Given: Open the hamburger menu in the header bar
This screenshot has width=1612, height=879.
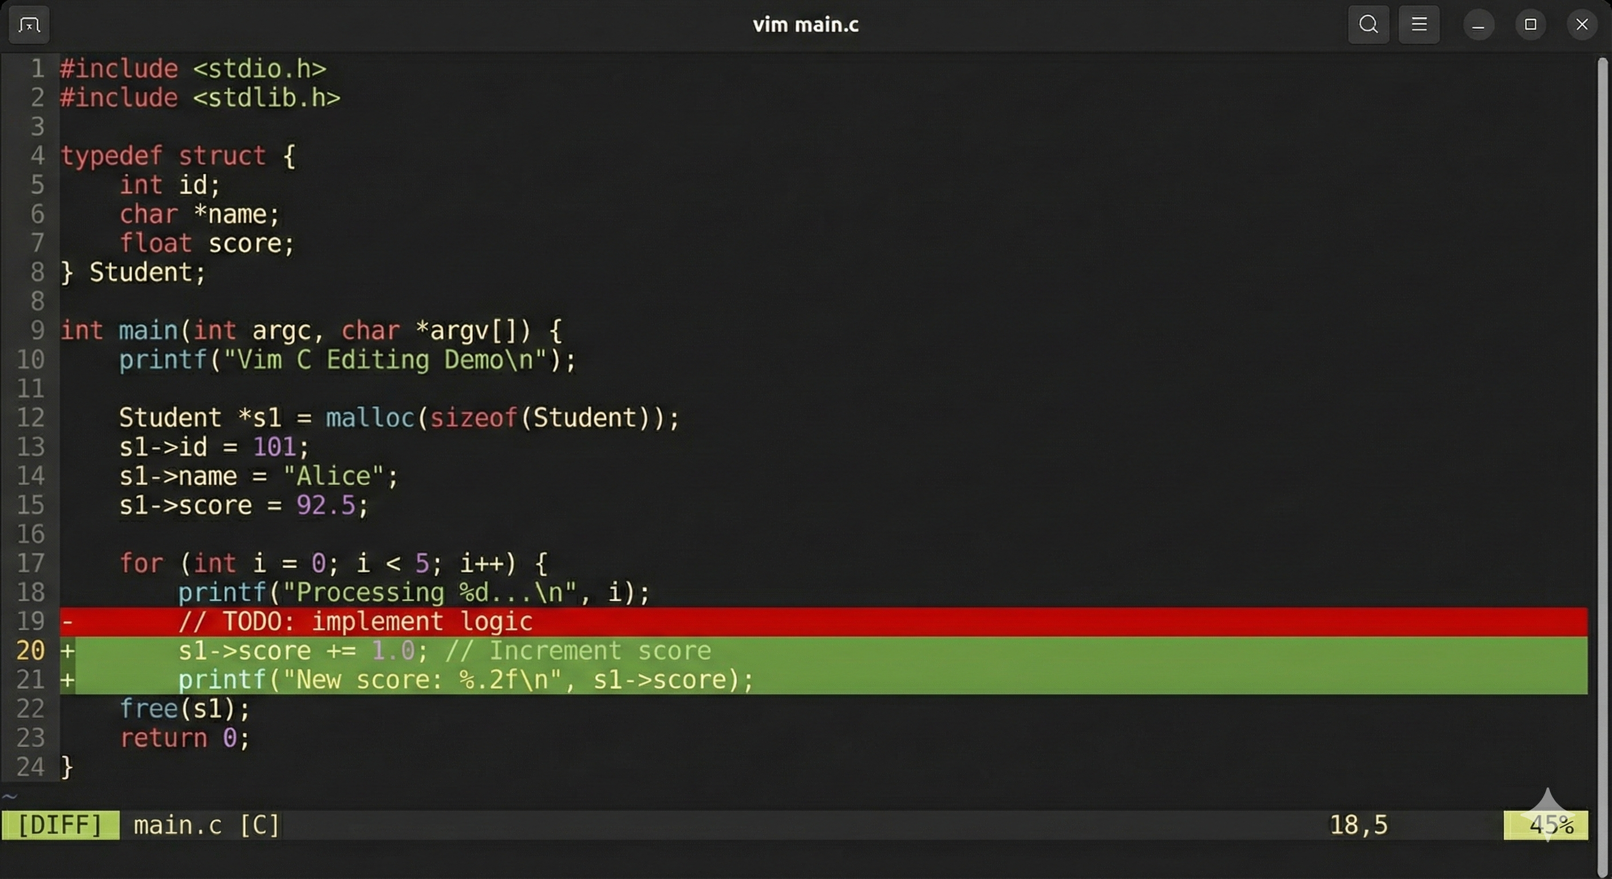Looking at the screenshot, I should [x=1419, y=25].
